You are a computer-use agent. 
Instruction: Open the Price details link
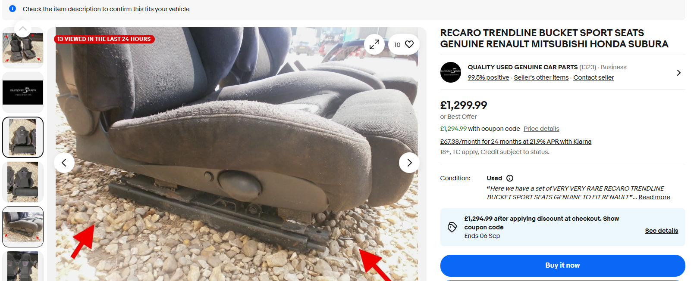point(541,129)
